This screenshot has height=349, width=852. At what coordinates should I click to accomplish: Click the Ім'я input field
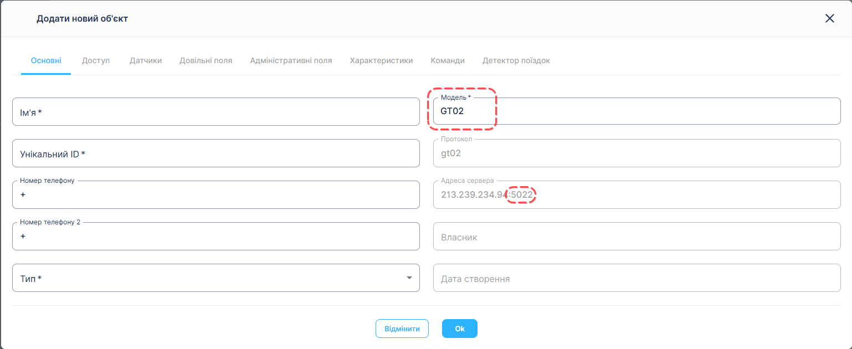215,112
